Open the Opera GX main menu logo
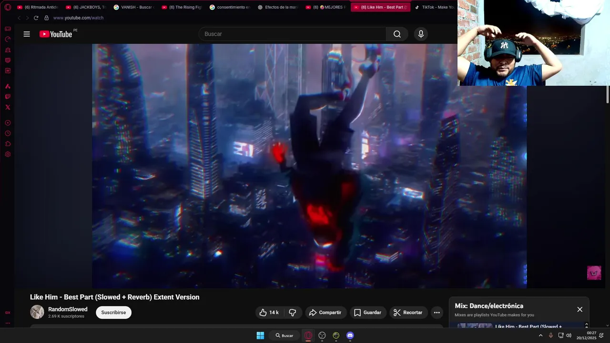 pyautogui.click(x=8, y=7)
